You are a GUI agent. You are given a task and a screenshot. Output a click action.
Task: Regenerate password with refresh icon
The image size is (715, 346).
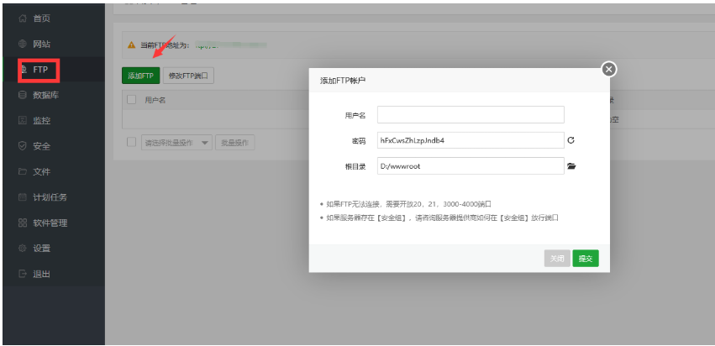tap(571, 141)
